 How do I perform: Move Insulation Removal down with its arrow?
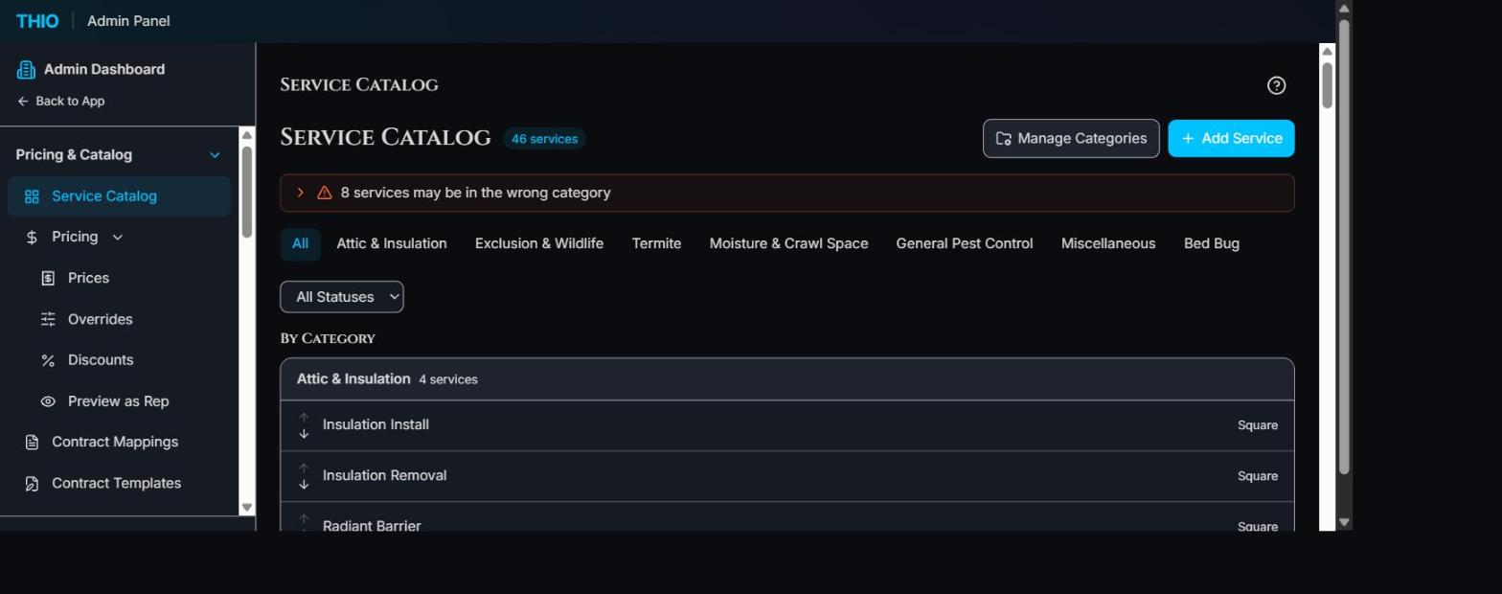pos(304,485)
